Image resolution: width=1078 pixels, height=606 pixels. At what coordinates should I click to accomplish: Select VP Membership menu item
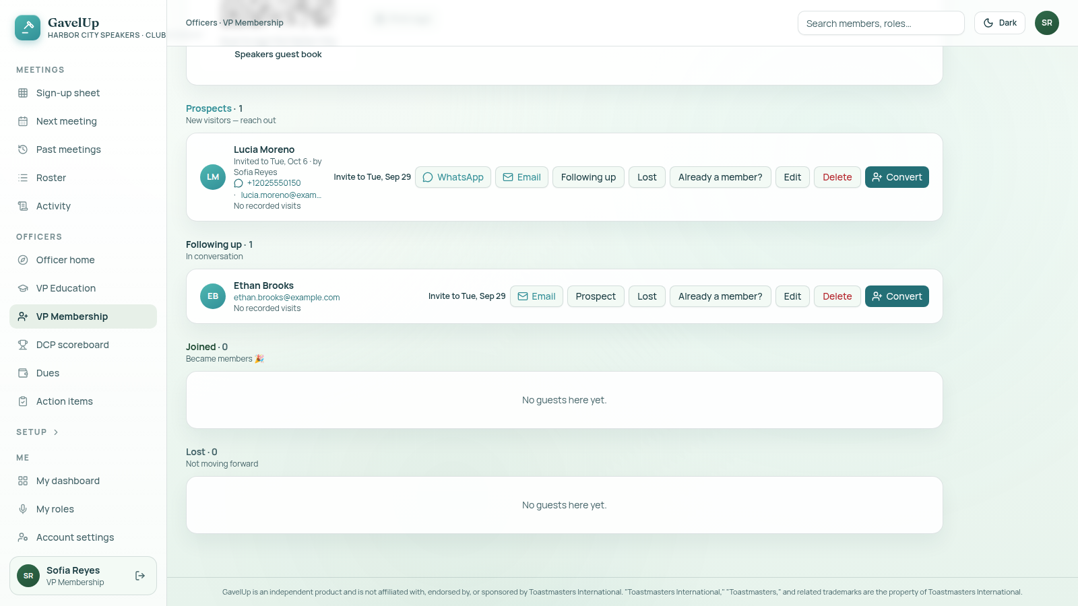(x=83, y=316)
